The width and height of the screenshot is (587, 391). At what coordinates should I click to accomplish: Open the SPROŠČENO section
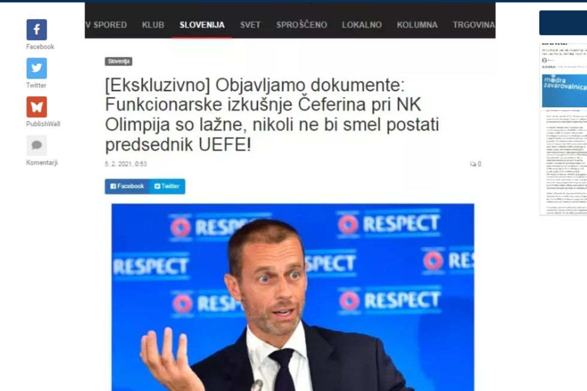click(x=301, y=25)
